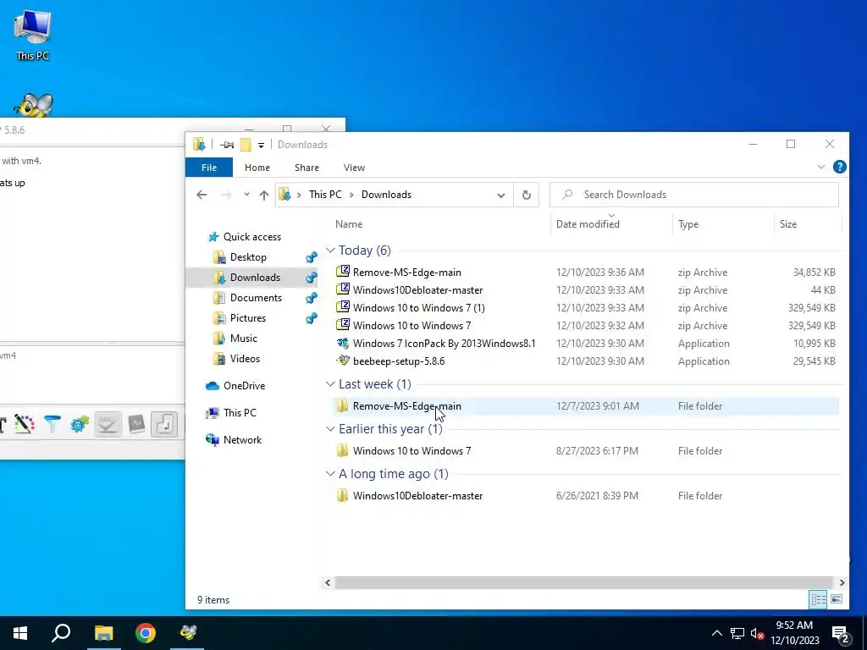Open Desktop in the navigation pane
867x650 pixels.
click(248, 257)
